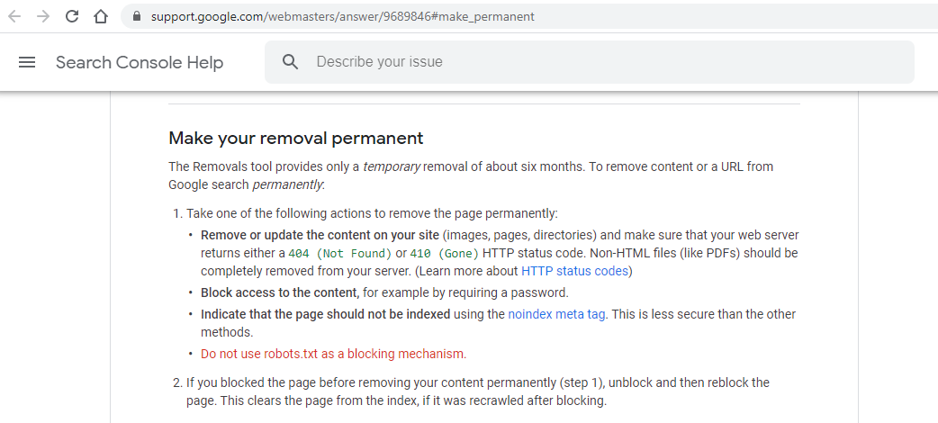Go forward using the browser forward arrow
The image size is (938, 423).
coord(43,16)
